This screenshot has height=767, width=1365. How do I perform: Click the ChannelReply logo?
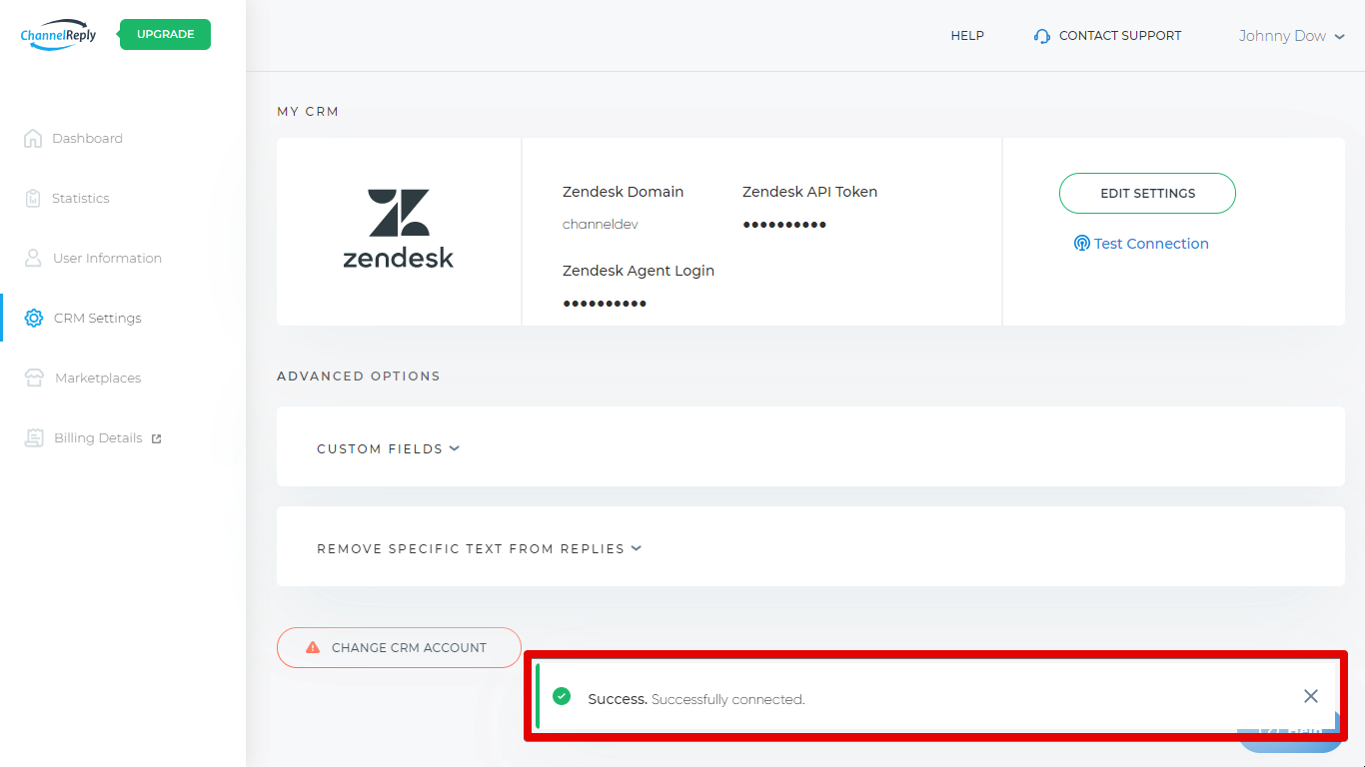(x=57, y=34)
